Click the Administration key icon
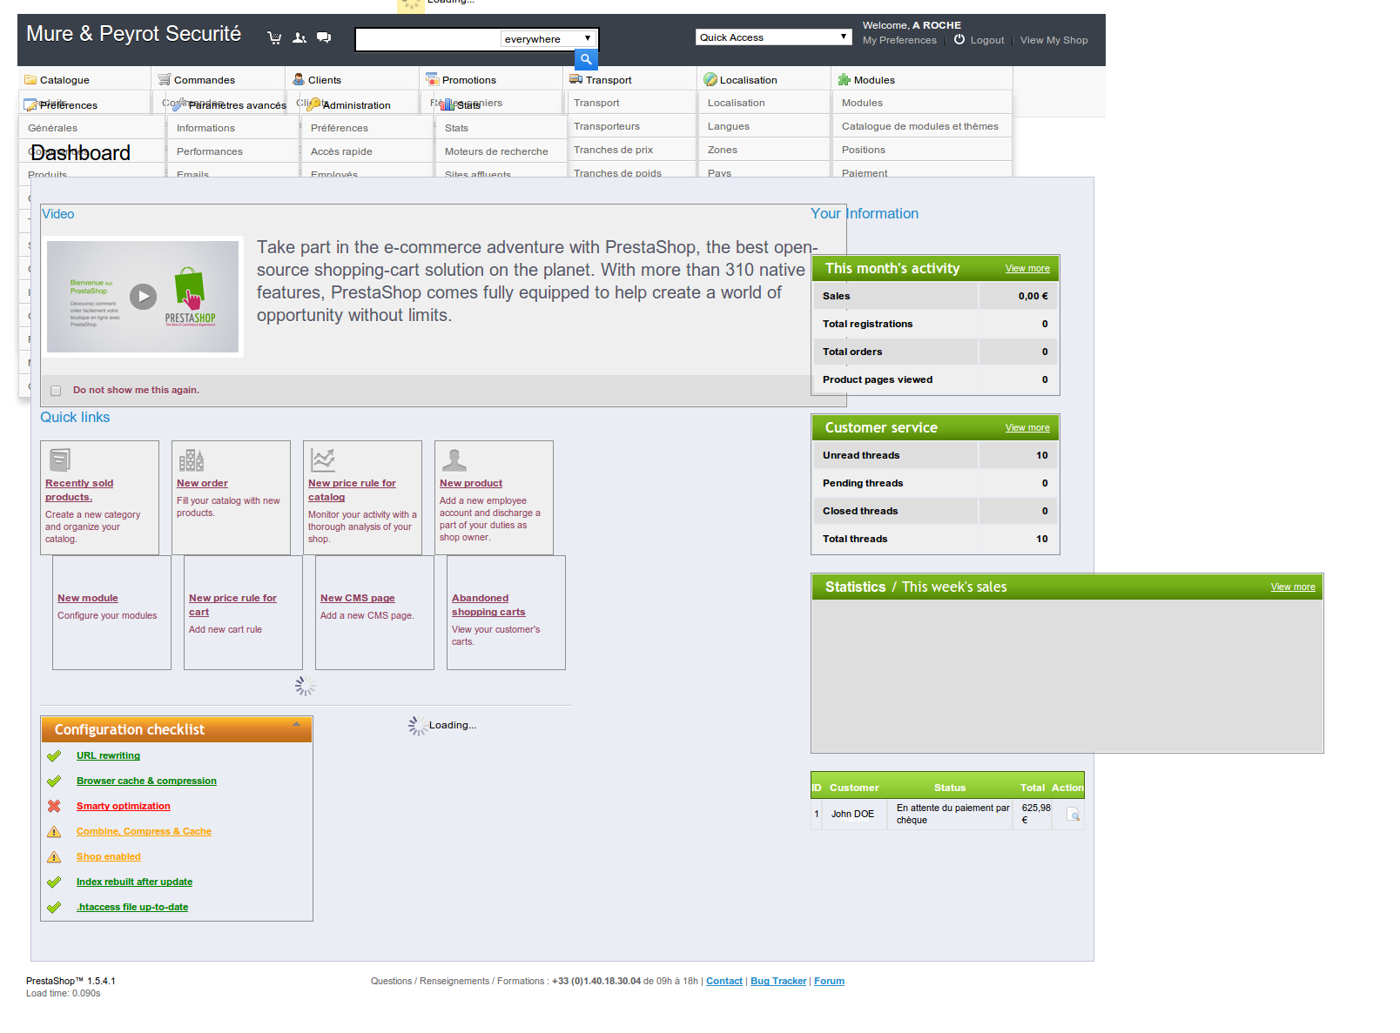 [313, 105]
